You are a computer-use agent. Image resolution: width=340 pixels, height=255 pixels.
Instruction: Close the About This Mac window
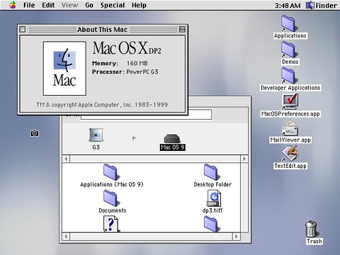pos(22,29)
